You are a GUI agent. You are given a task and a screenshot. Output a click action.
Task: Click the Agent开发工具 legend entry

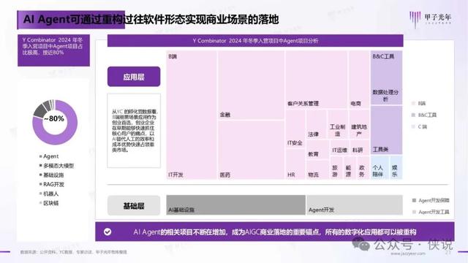[431, 212]
